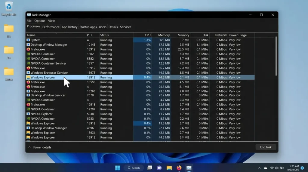The height and width of the screenshot is (172, 308).
Task: Select the 1.3% CPU cell of System
Action: 142,40
